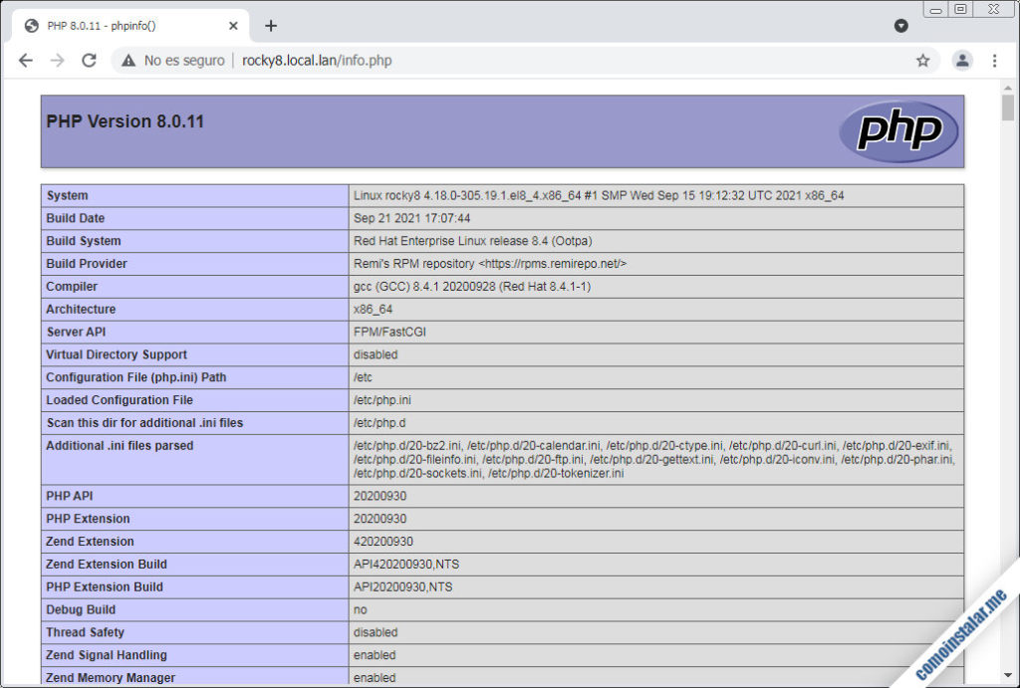Open the browser profile avatar icon
This screenshot has width=1020, height=688.
pos(962,60)
